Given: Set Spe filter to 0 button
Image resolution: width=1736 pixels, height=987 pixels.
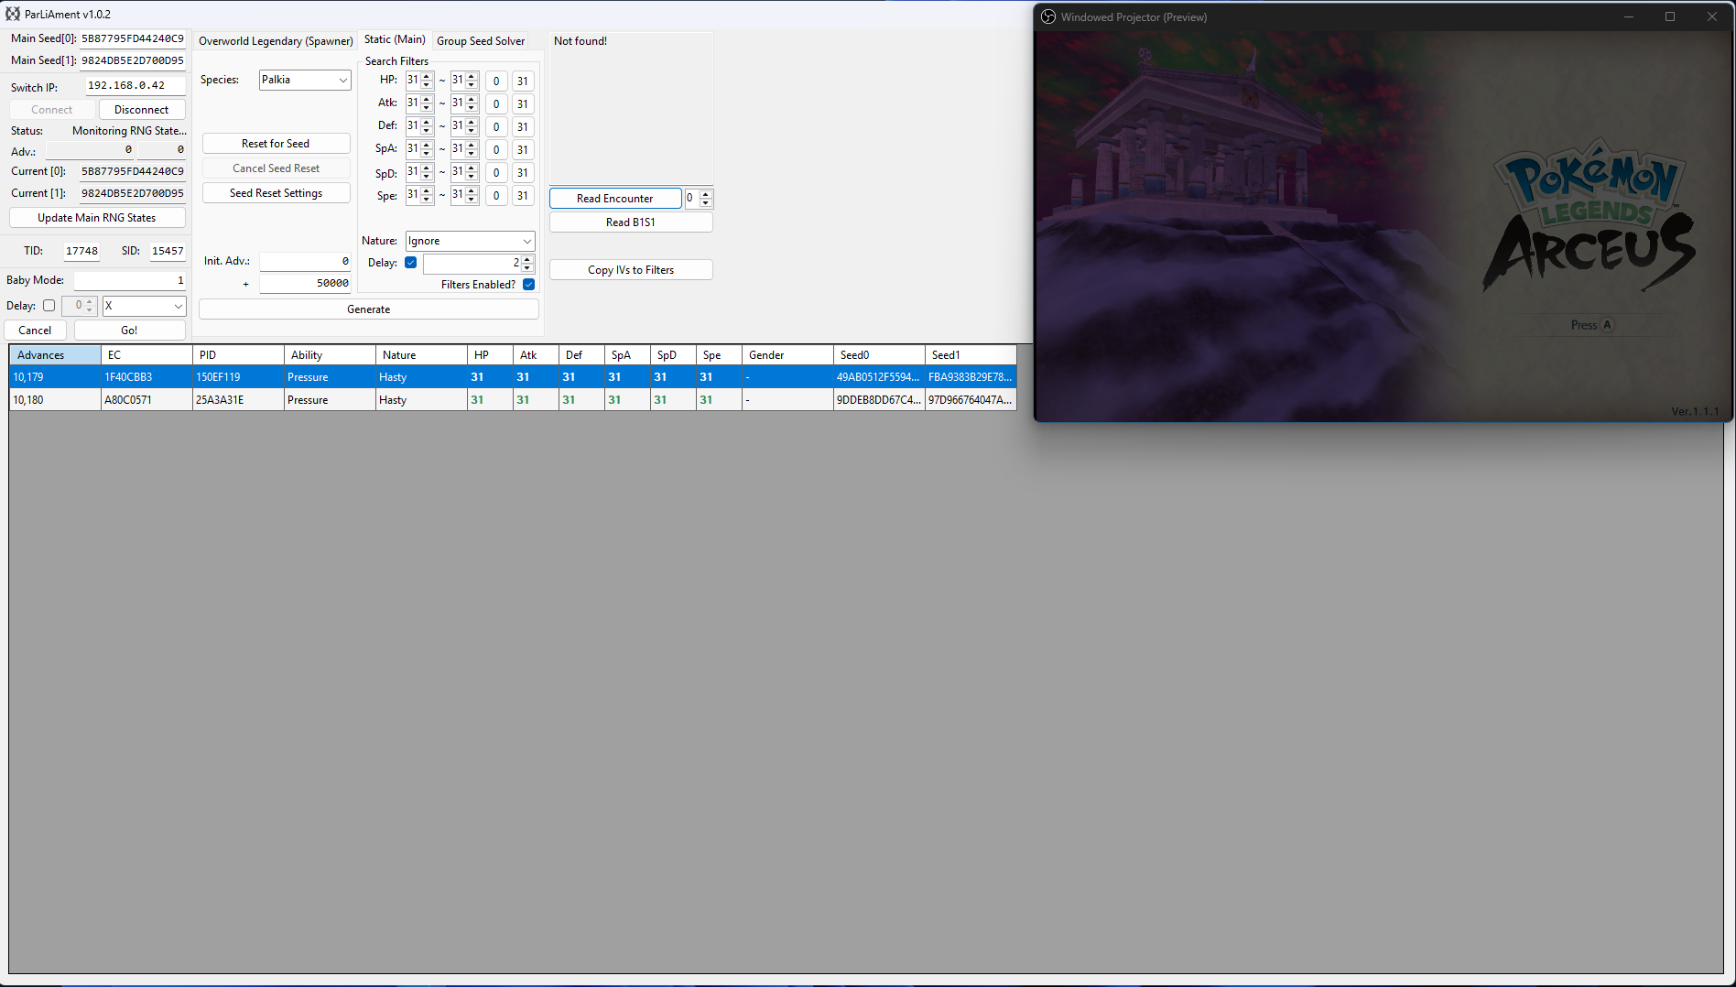Looking at the screenshot, I should click(496, 196).
